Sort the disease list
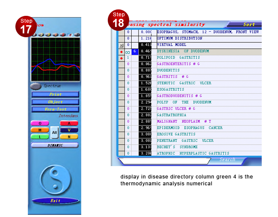The image size is (278, 217). 248,24
